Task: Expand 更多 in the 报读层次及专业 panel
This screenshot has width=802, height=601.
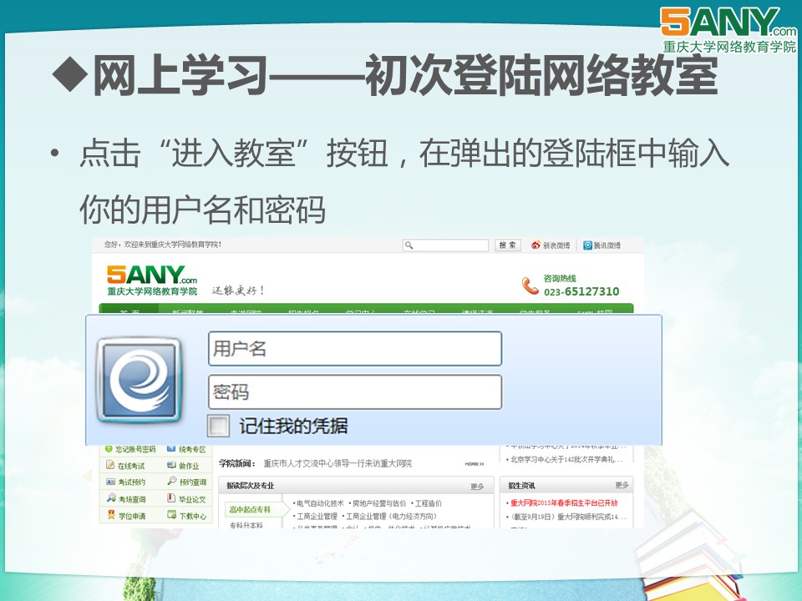Action: click(477, 486)
